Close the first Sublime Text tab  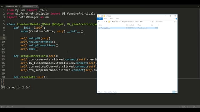19,7
